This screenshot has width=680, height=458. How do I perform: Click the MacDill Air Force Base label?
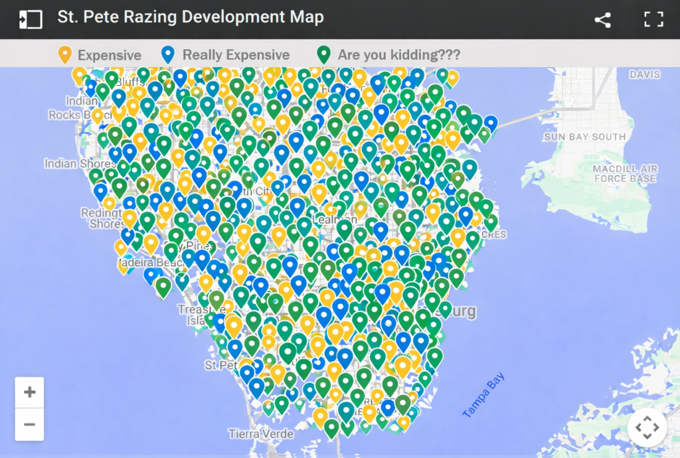pos(626,174)
